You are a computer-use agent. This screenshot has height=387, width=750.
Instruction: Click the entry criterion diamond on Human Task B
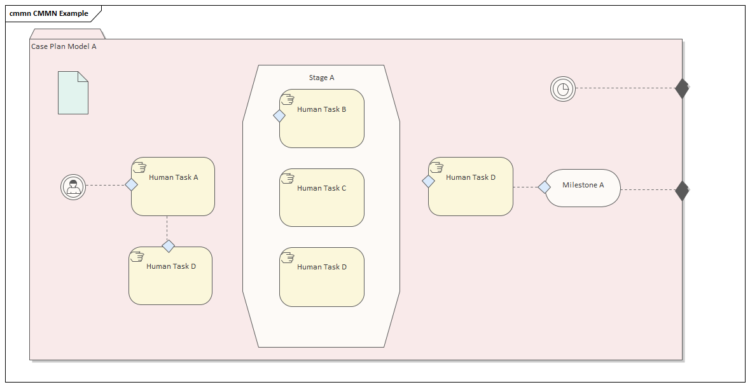(279, 116)
